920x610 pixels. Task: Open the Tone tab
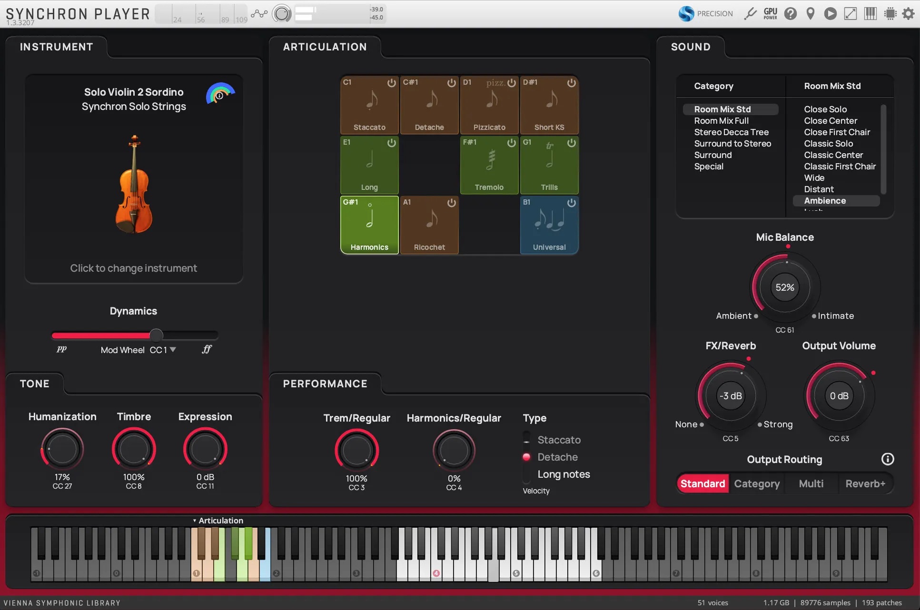click(35, 384)
